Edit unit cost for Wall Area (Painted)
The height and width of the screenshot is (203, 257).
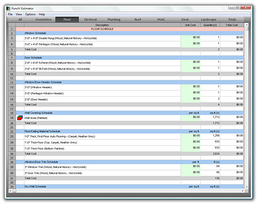click(191, 118)
